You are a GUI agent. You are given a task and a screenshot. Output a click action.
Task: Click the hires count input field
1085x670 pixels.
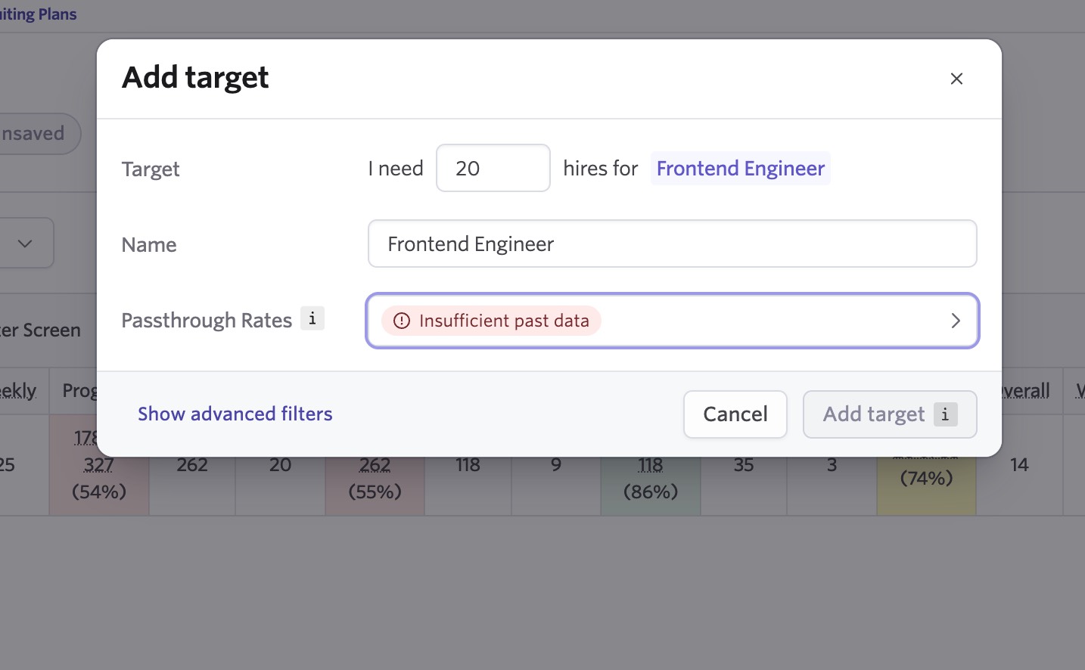pos(493,168)
